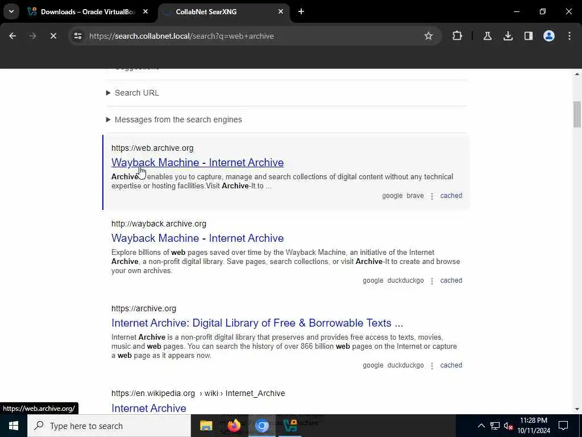Open cached link for archive.org result

click(x=451, y=365)
